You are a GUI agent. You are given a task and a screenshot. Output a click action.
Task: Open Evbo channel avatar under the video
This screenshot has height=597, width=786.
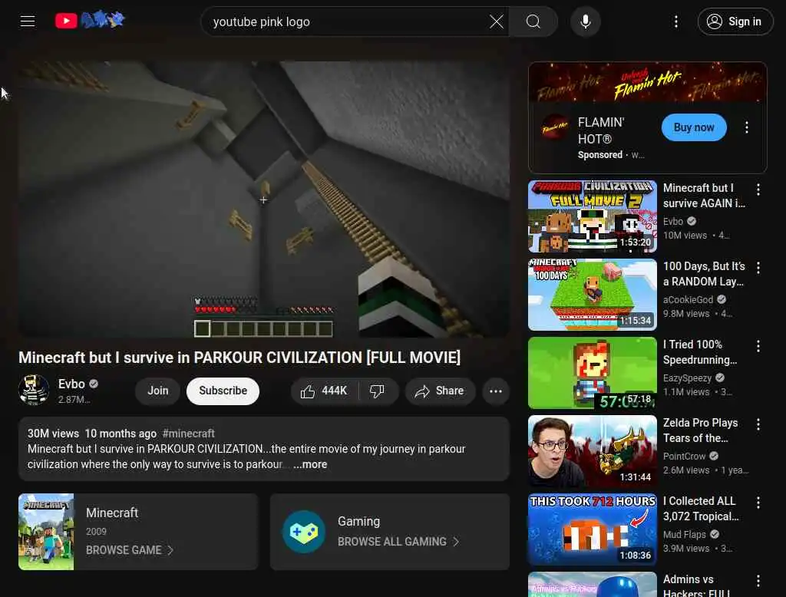point(34,390)
